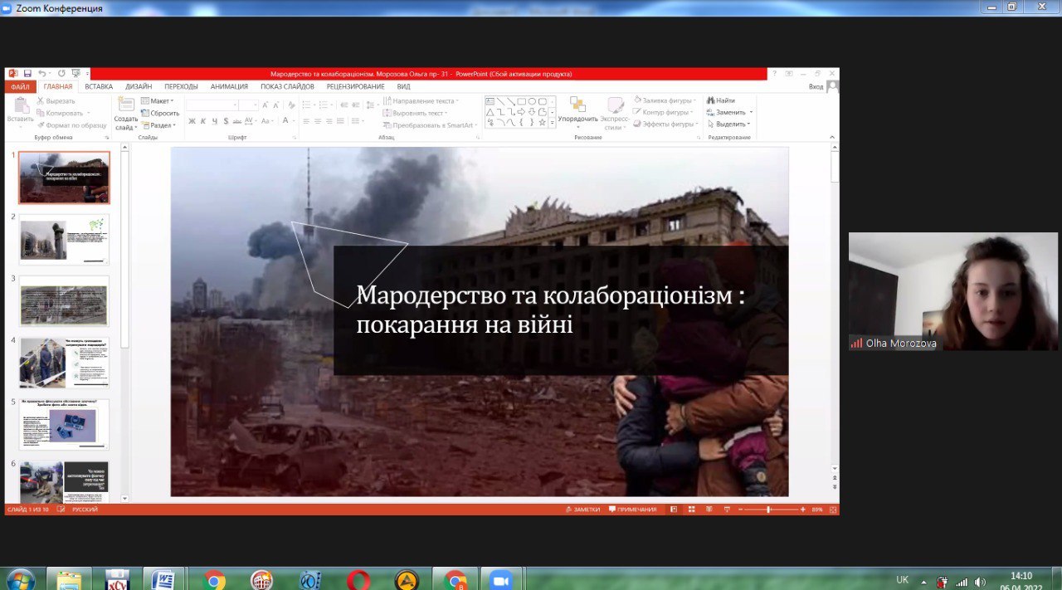Switch to the Анимация ribbon tab
The image size is (1062, 590).
click(229, 86)
